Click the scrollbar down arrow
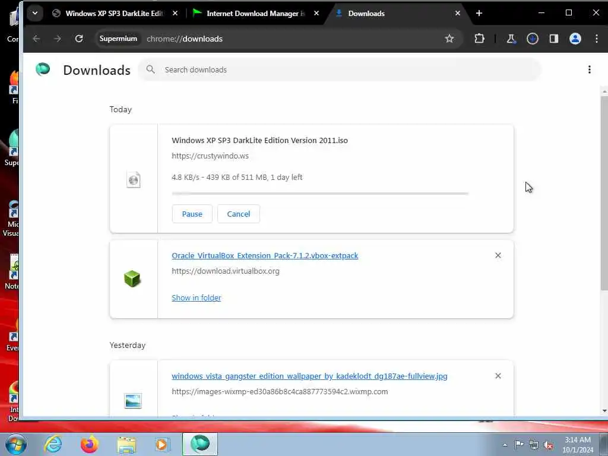 point(604,411)
